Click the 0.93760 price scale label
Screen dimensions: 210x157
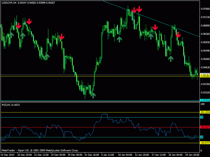[205, 84]
